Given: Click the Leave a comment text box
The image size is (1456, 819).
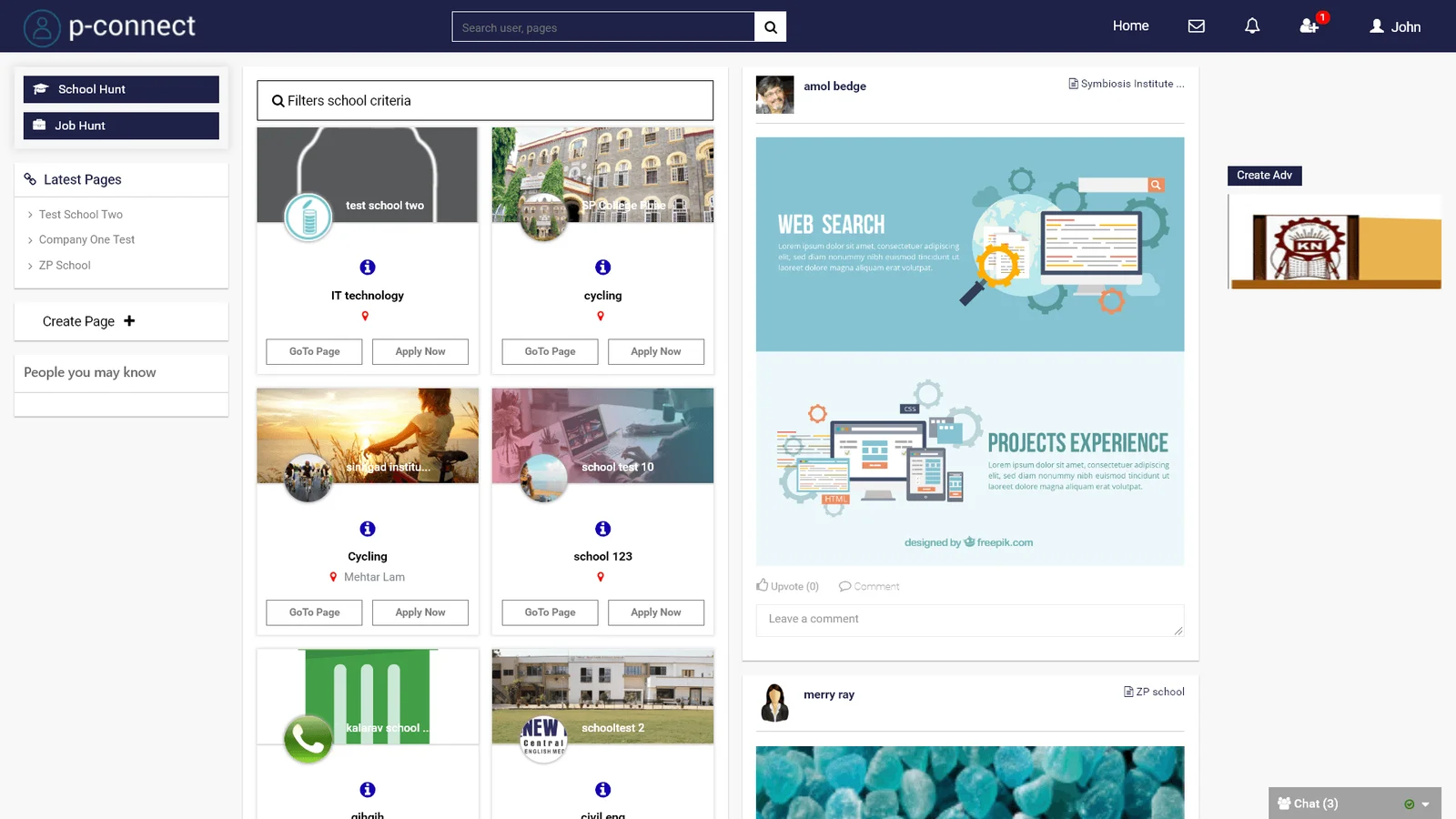Looking at the screenshot, I should 970,620.
